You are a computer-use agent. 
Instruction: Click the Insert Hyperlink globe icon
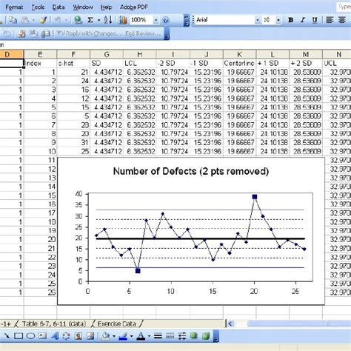(78, 20)
